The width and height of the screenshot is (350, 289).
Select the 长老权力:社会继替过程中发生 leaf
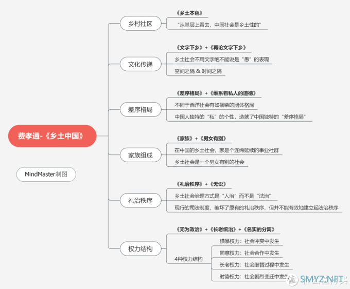(254, 265)
